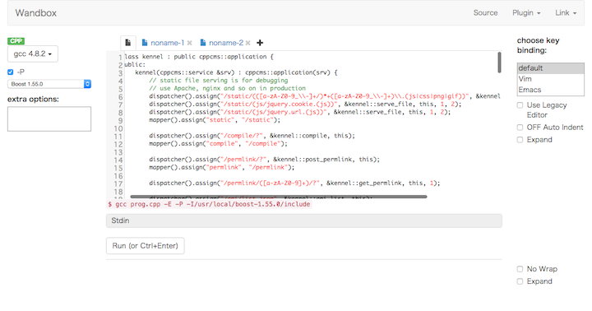592x311 pixels.
Task: Open the Plugin menu
Action: 526,13
